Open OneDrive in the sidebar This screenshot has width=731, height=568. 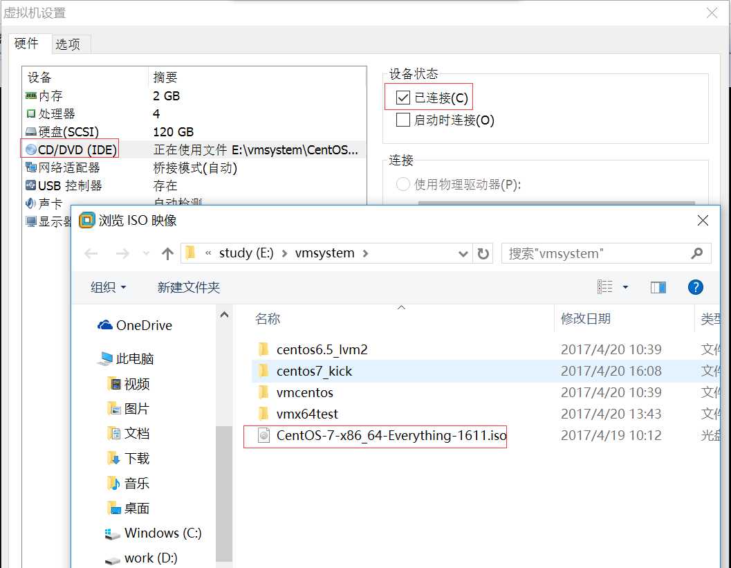[135, 325]
